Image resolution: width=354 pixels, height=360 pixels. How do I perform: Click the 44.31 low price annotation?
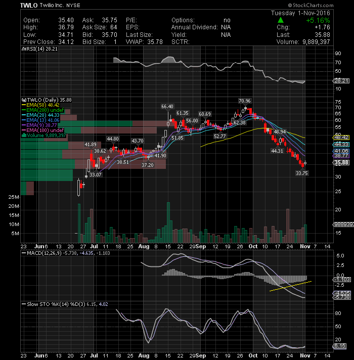pyautogui.click(x=277, y=151)
